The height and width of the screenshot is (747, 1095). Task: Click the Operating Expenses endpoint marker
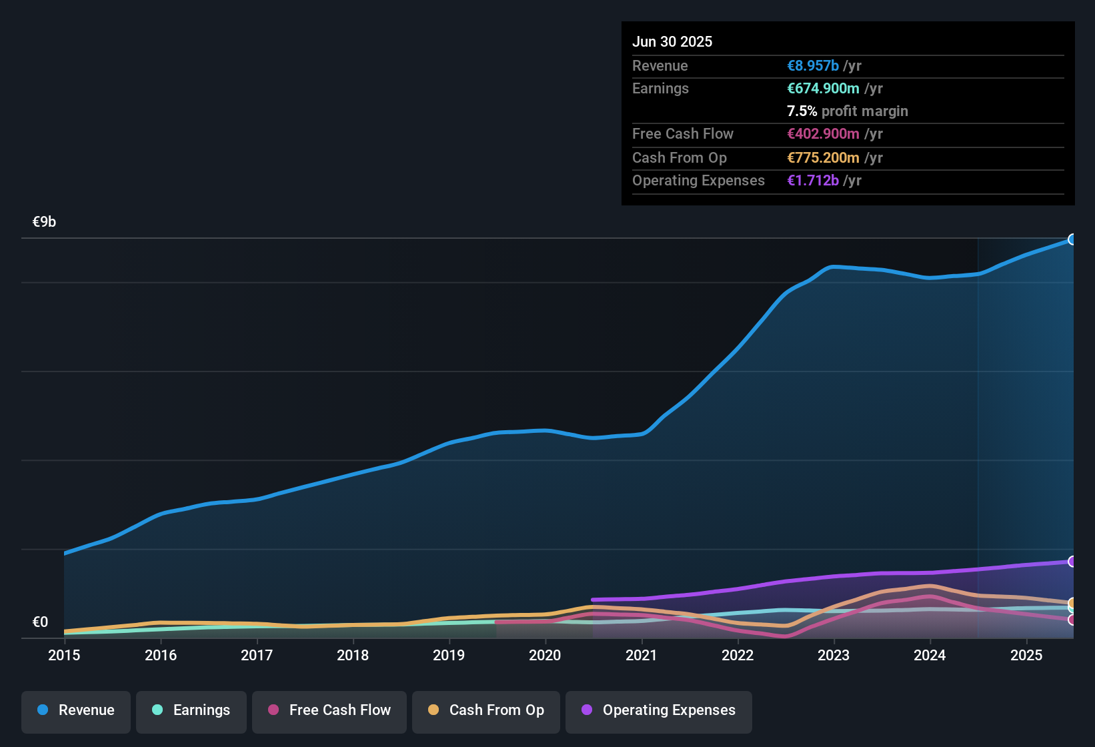(1072, 562)
